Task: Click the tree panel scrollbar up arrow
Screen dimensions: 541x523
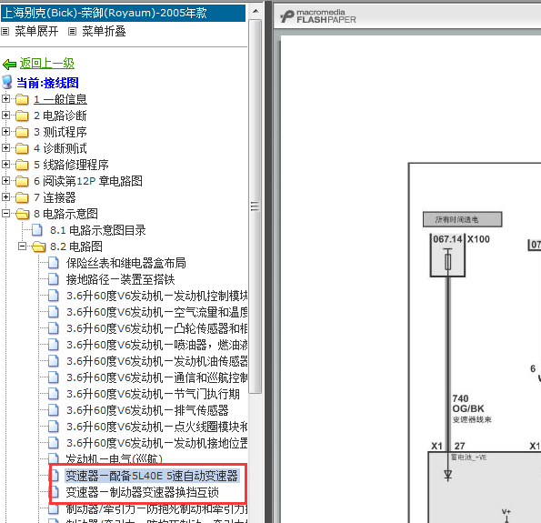Action: [x=255, y=12]
